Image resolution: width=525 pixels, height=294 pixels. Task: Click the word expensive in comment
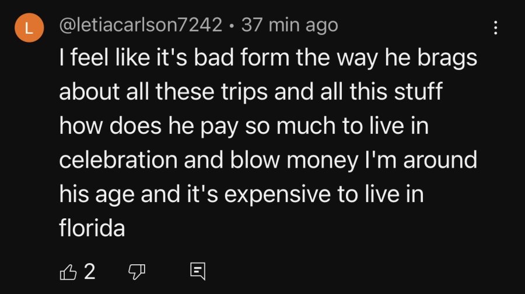(277, 195)
